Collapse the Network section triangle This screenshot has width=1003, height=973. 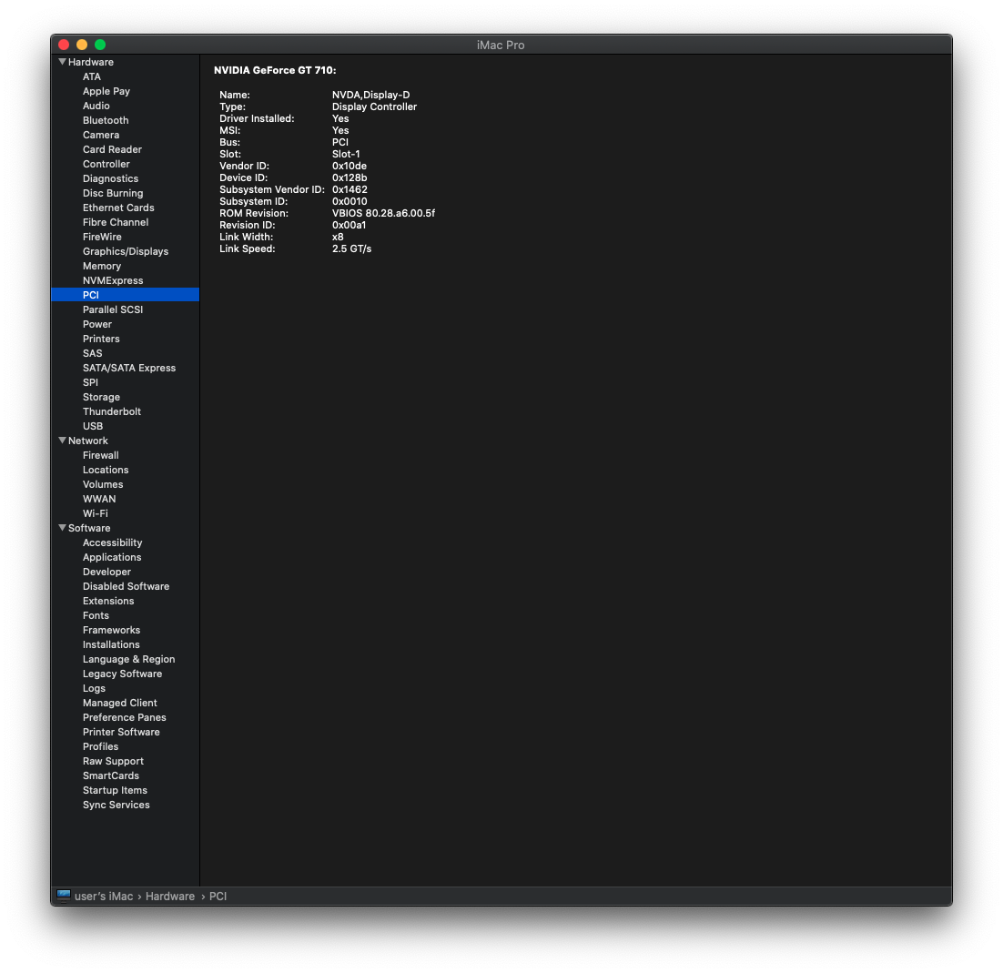click(62, 441)
